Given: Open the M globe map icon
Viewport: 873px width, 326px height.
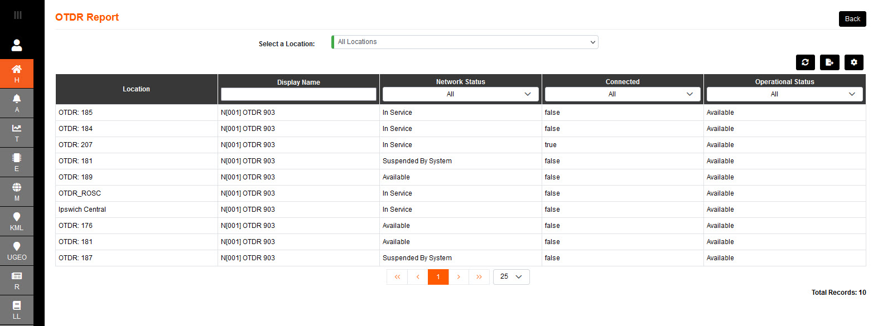Looking at the screenshot, I should 17,191.
